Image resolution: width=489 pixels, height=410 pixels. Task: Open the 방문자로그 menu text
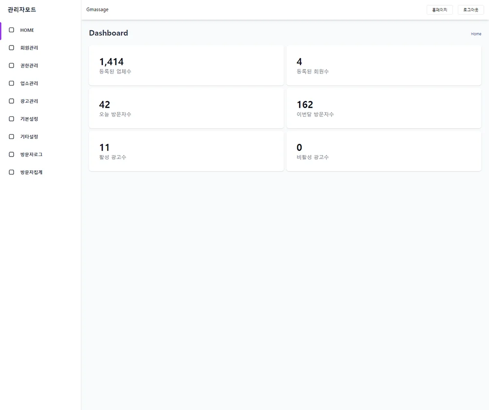[31, 155]
